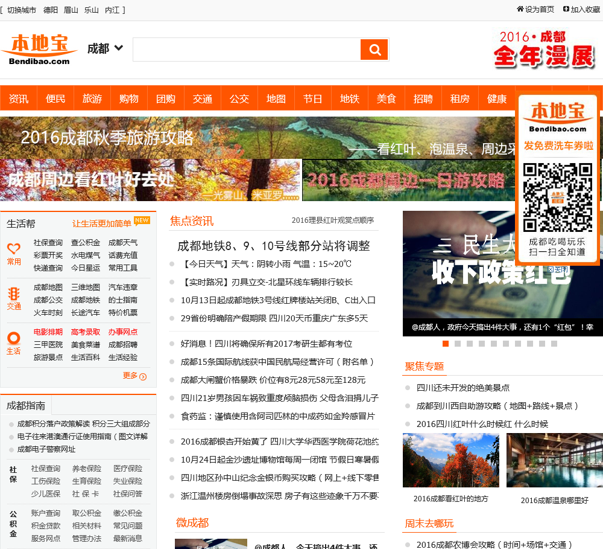The image size is (603, 549).
Task: Select the 成都指南 tab
Action: coord(26,405)
